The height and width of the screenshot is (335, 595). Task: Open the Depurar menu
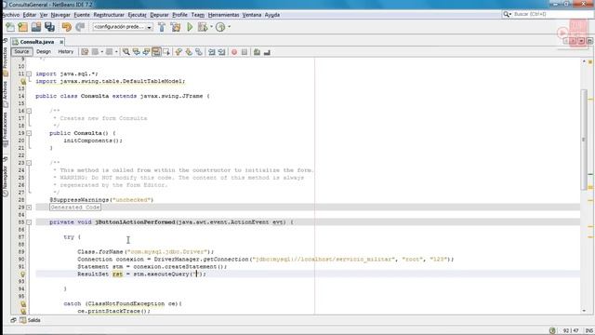[159, 15]
